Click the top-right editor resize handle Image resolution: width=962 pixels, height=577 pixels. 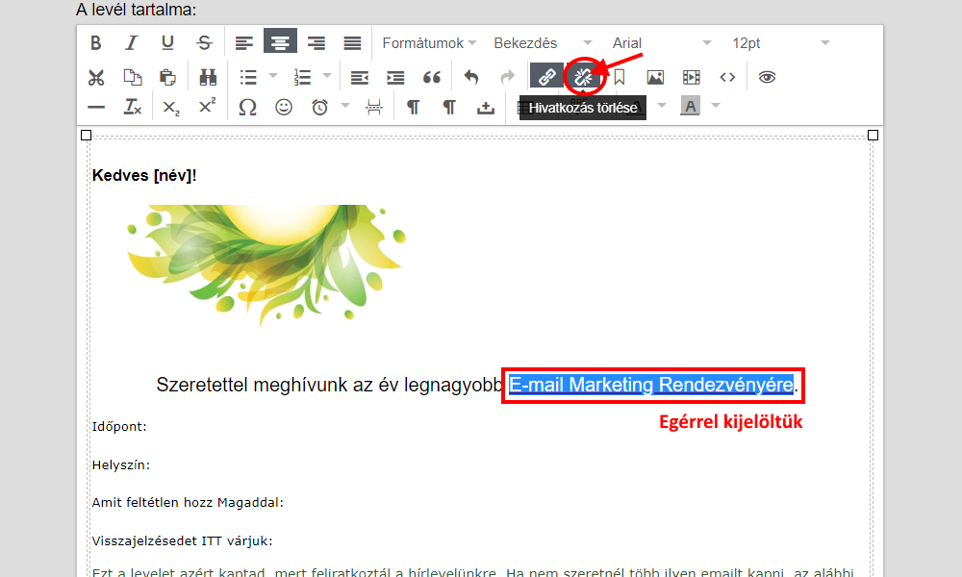pyautogui.click(x=873, y=135)
